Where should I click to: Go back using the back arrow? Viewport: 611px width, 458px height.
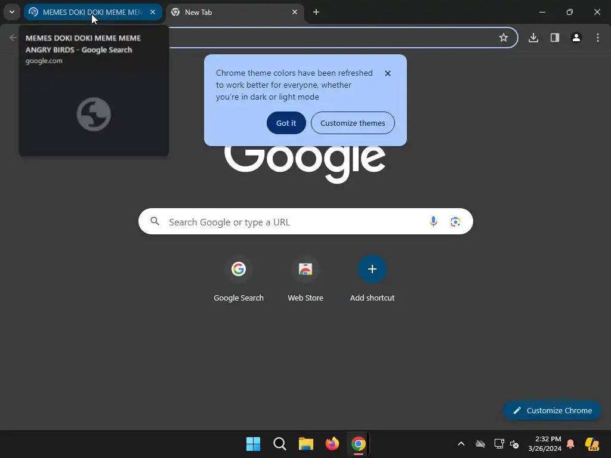pos(13,38)
